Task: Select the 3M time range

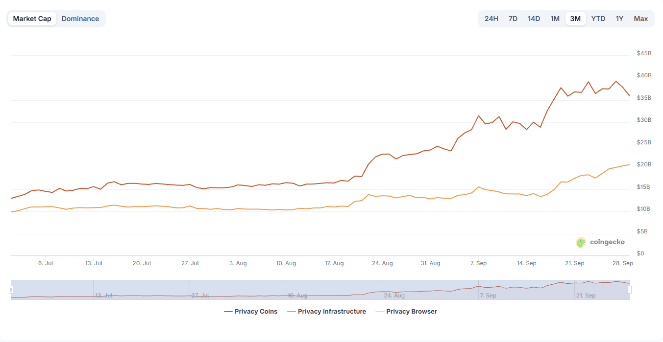Action: click(575, 19)
